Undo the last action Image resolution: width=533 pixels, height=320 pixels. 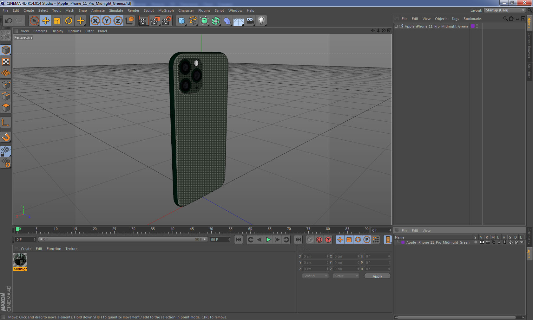(9, 21)
